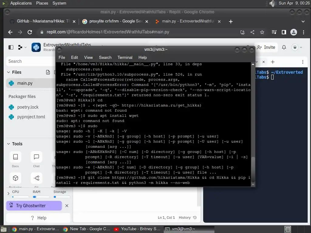
Task: Click the new file icon in Files
Action: (48, 72)
